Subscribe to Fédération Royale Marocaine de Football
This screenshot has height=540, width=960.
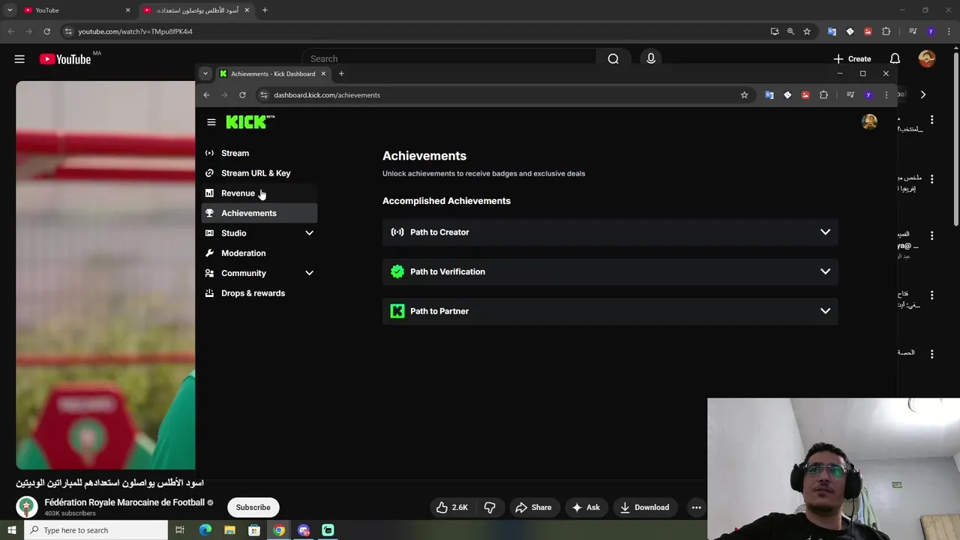(253, 508)
